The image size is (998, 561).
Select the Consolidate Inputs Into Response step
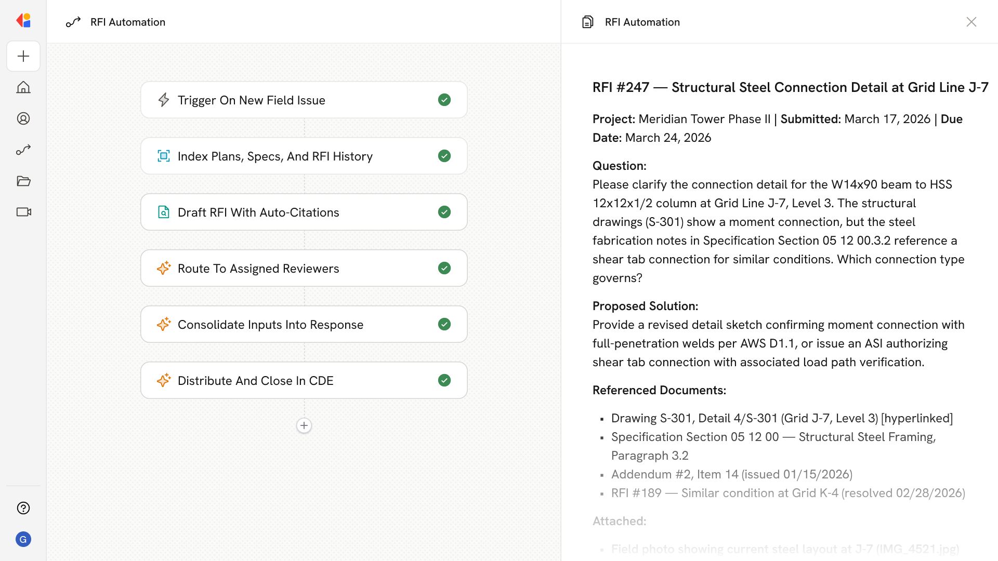[x=304, y=324]
